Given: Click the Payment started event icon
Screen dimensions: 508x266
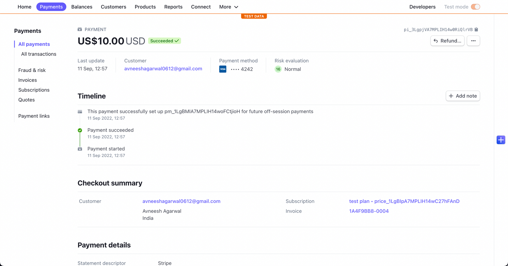Looking at the screenshot, I should (80, 149).
